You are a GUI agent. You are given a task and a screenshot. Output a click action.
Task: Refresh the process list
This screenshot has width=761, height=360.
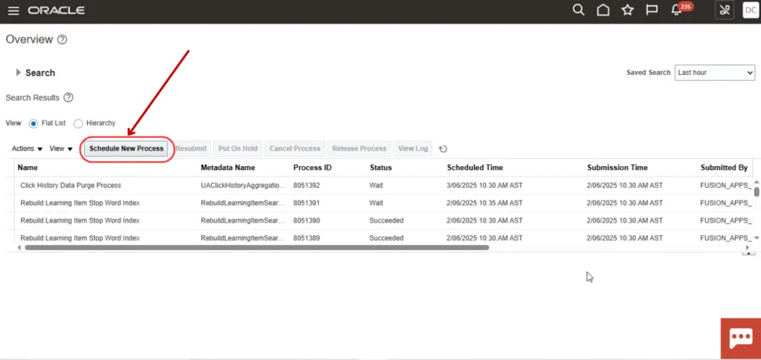point(443,148)
